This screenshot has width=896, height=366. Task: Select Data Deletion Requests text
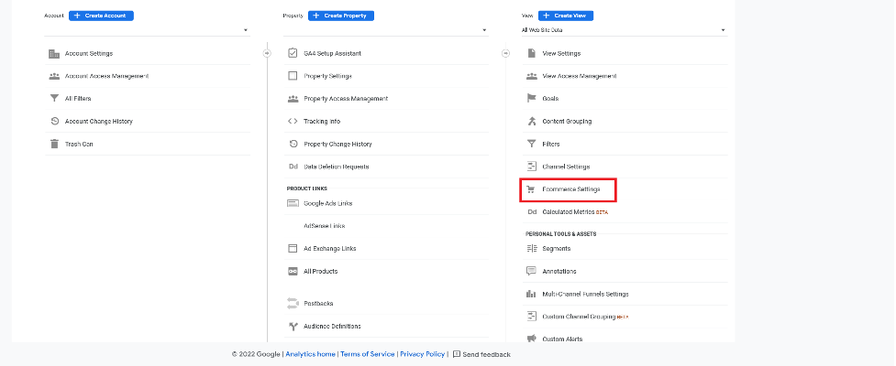pos(336,167)
